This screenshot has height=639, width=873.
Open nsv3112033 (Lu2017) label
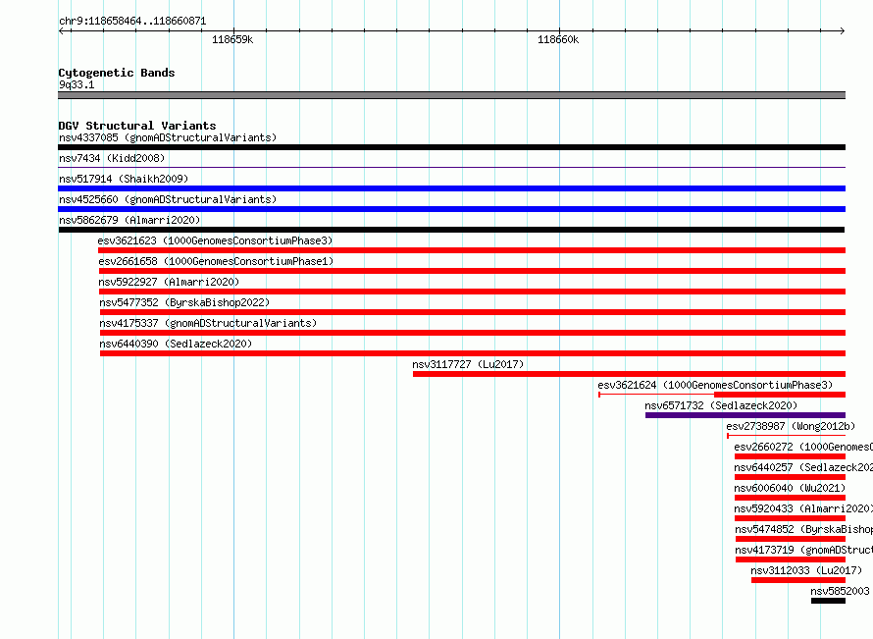point(806,570)
